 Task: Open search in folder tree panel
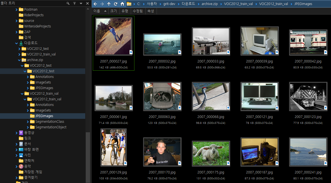tap(68, 3)
